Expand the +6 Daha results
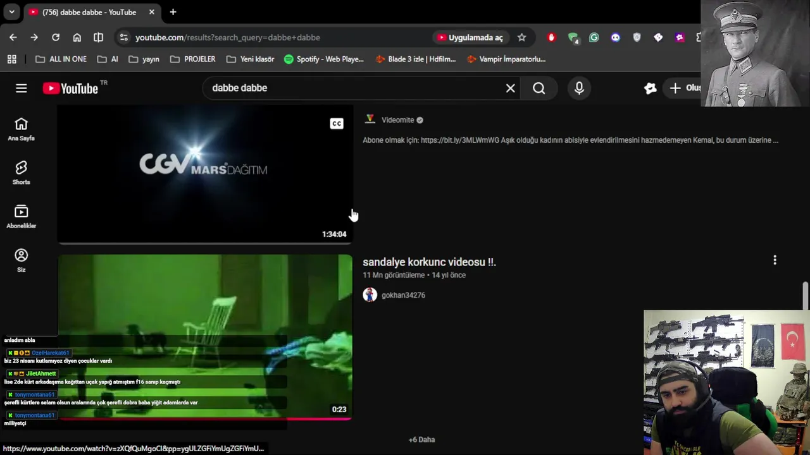The image size is (810, 455). 421,440
